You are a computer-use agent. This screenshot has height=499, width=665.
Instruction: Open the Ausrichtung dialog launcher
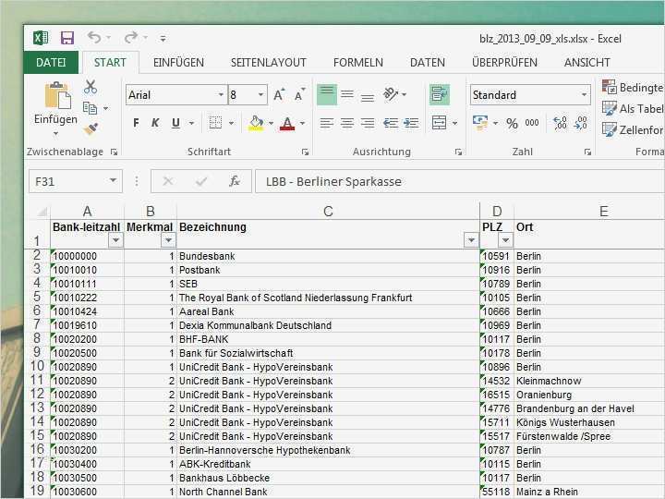(458, 152)
